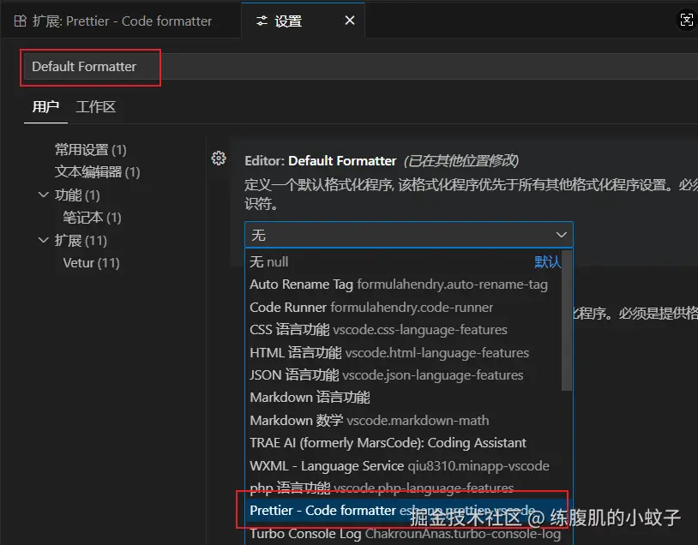Open the Prettier extension tab
The width and height of the screenshot is (698, 545).
[120, 21]
